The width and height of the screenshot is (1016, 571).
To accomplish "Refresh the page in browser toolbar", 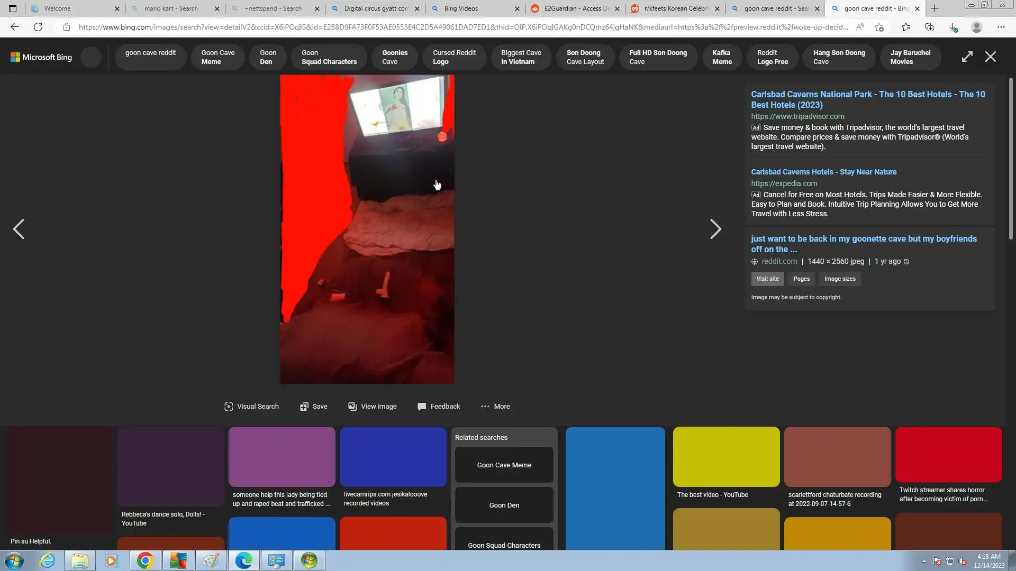I will click(x=38, y=27).
